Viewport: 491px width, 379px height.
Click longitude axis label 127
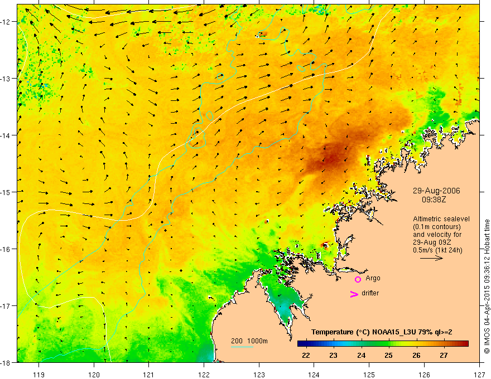[x=479, y=375]
